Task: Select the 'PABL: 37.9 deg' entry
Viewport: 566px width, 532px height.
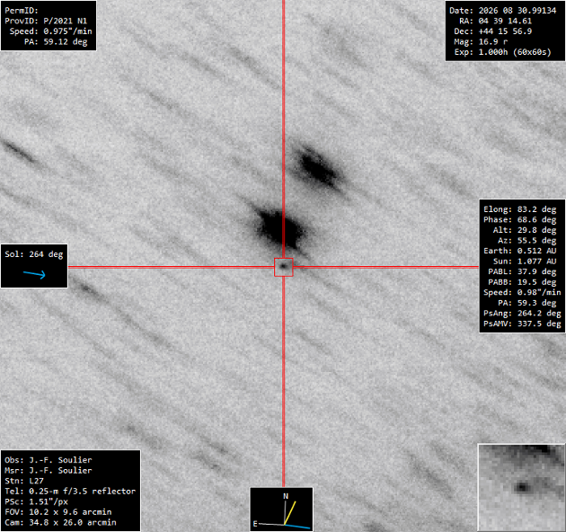Action: pos(522,271)
